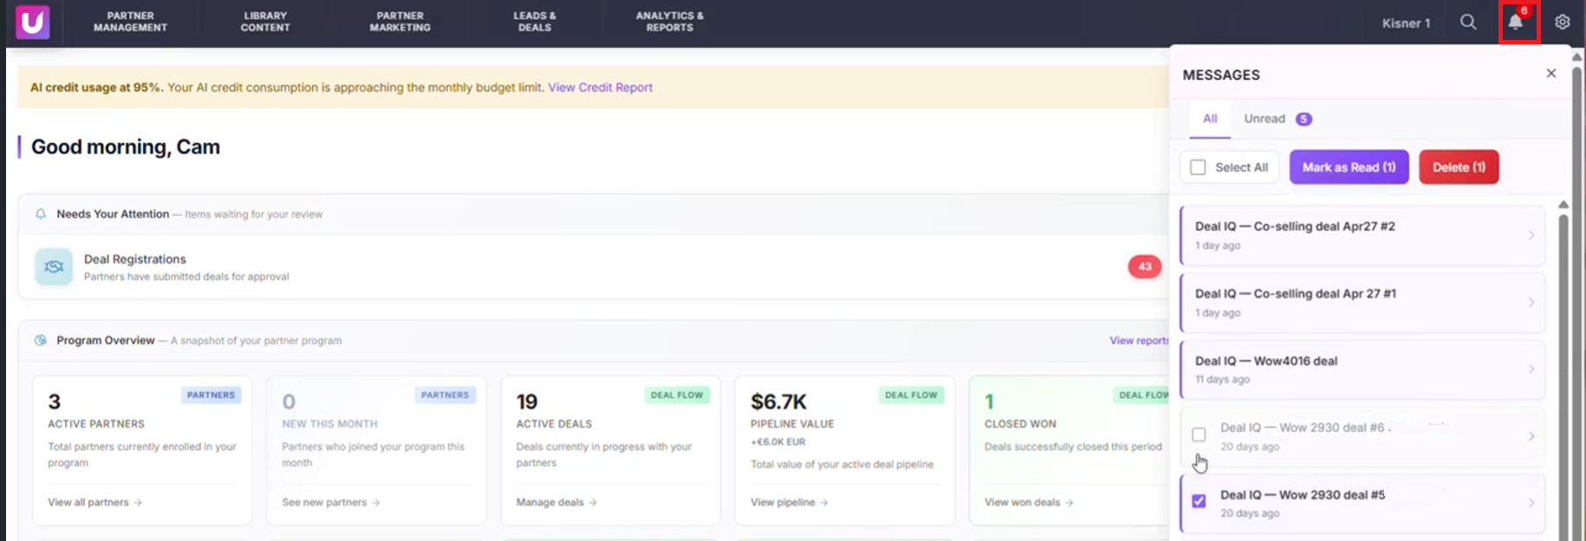Click the red 43 badge on Deal Registrations
This screenshot has height=541, width=1586.
pos(1145,267)
